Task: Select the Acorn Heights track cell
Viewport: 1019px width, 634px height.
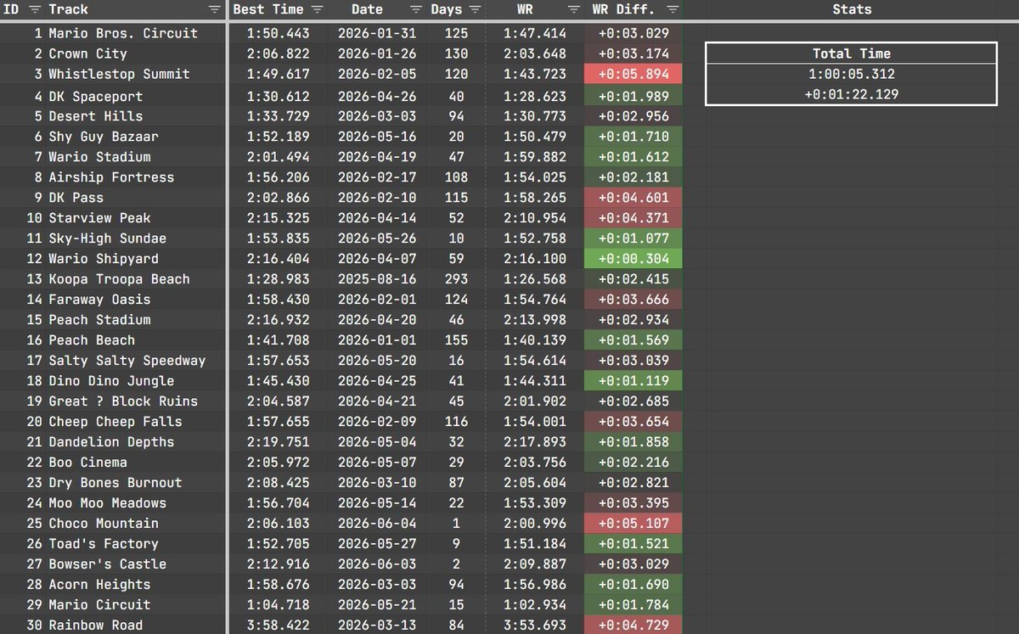Action: [136, 585]
